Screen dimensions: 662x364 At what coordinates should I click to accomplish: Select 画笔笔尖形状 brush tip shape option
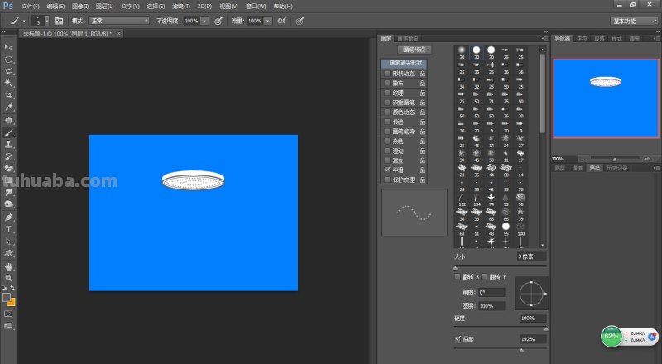pyautogui.click(x=404, y=63)
